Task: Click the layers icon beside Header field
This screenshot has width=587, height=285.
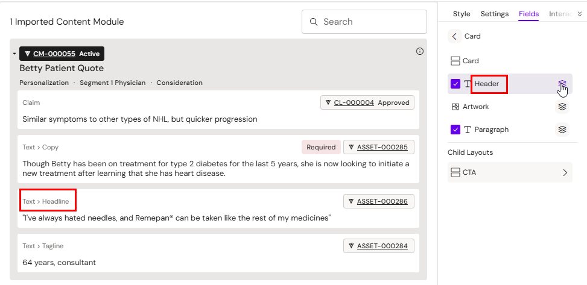Action: [x=562, y=84]
